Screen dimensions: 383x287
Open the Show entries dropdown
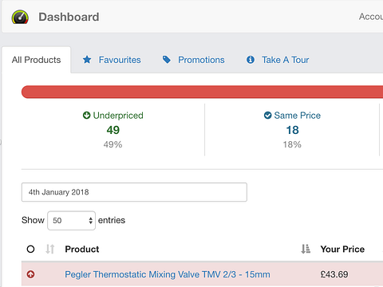pos(71,220)
